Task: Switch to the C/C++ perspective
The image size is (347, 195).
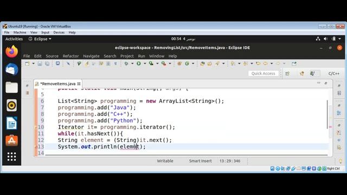Action: (x=334, y=74)
